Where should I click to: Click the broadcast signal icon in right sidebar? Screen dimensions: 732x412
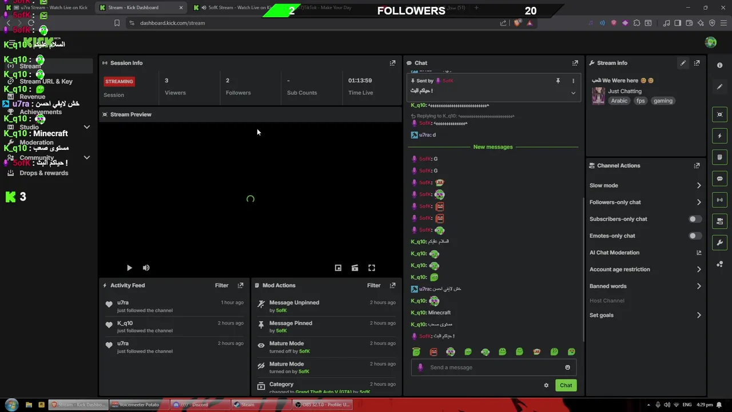[719, 200]
